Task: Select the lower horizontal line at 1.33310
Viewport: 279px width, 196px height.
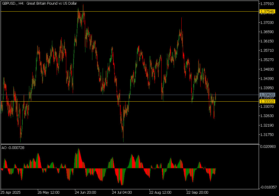Action: pos(145,101)
